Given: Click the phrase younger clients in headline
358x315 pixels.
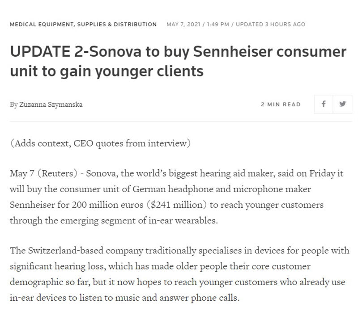Looking at the screenshot, I should coord(149,71).
